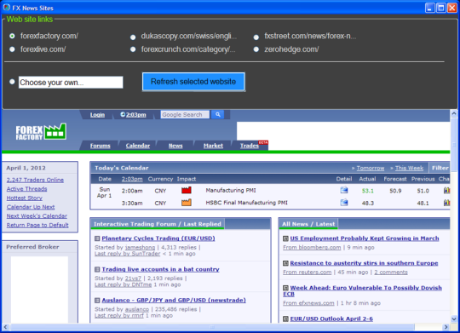Open user jameshong profile link
460x333 pixels.
coord(140,247)
